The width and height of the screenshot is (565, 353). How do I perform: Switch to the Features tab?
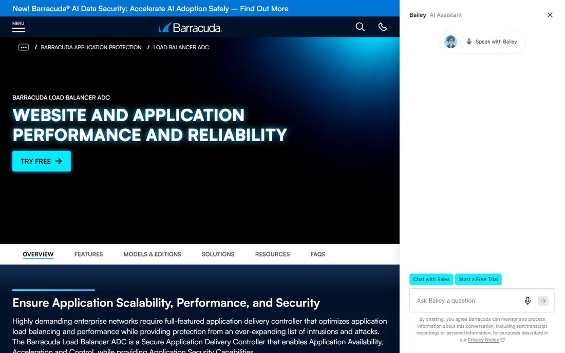point(89,254)
